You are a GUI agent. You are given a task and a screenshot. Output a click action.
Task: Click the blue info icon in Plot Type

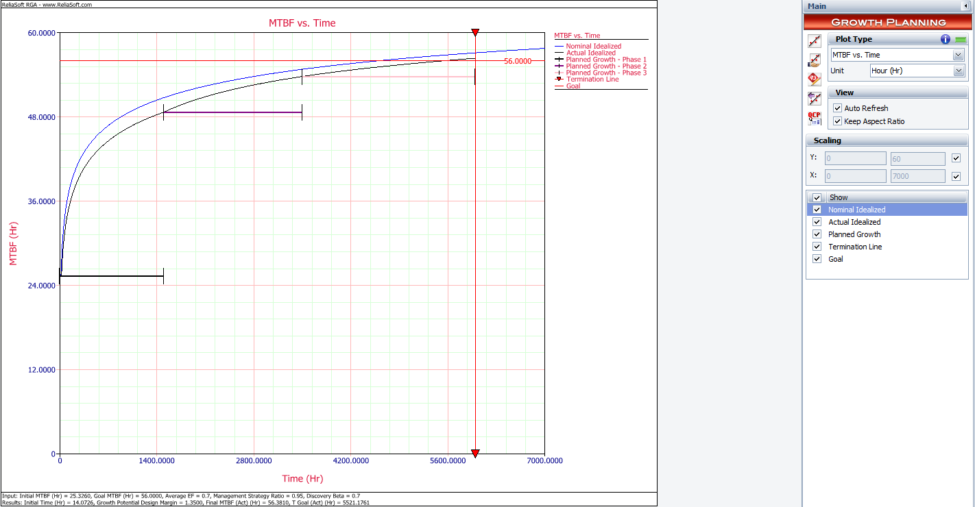coord(946,39)
